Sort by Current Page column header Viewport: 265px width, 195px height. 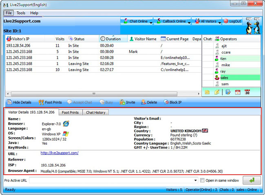click(x=175, y=39)
